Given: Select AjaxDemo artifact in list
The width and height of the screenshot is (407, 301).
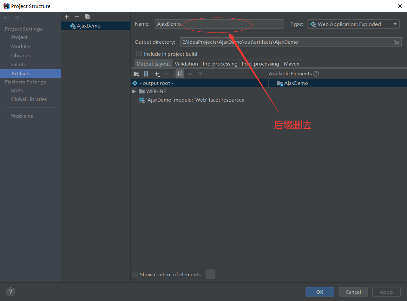Looking at the screenshot, I should (96, 26).
